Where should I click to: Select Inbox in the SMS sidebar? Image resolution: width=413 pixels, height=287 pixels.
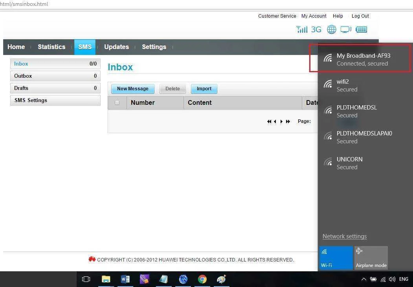(x=55, y=64)
